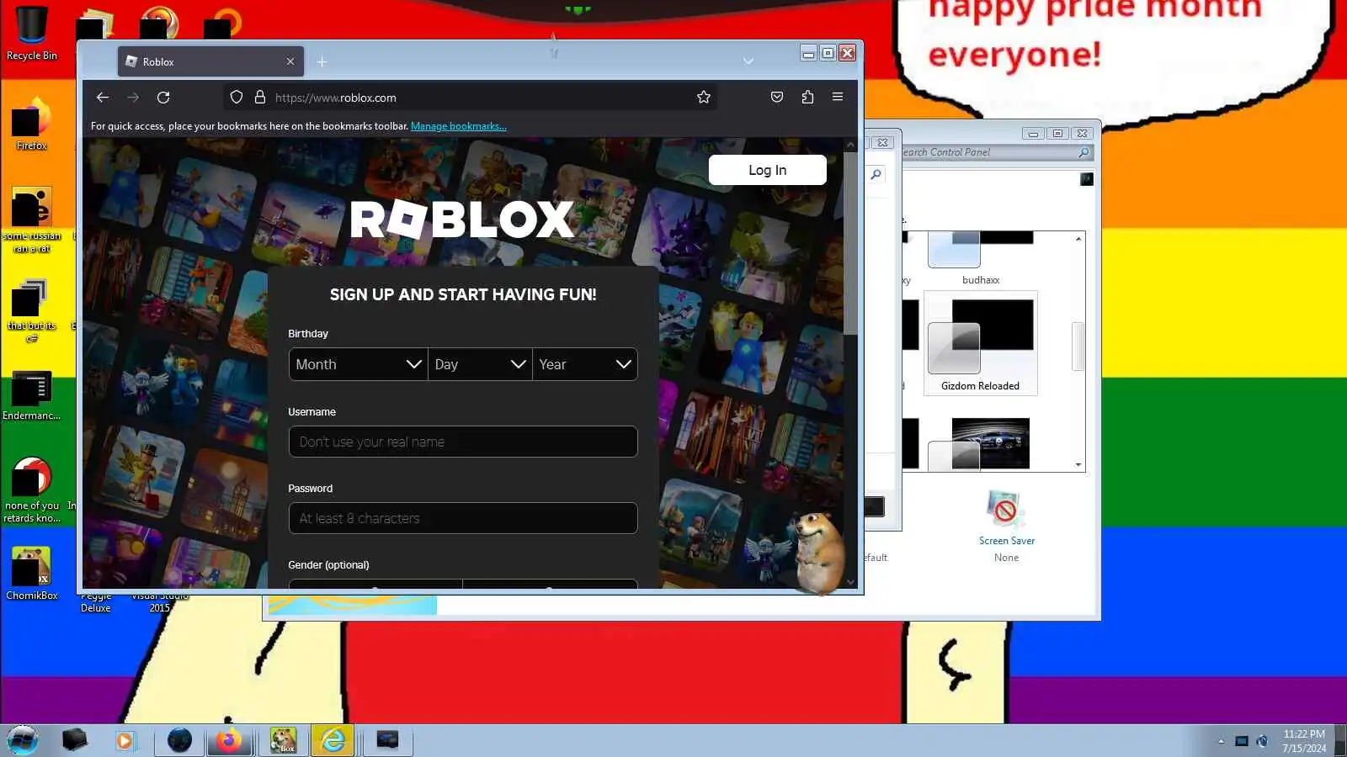Click the Roblox logo
Viewport: 1347px width, 757px height.
point(462,220)
